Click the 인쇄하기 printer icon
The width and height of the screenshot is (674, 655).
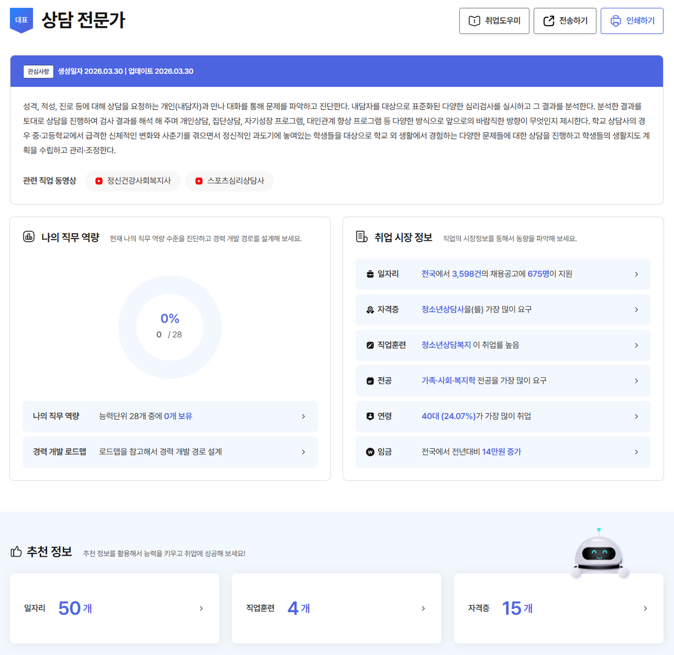coord(615,21)
